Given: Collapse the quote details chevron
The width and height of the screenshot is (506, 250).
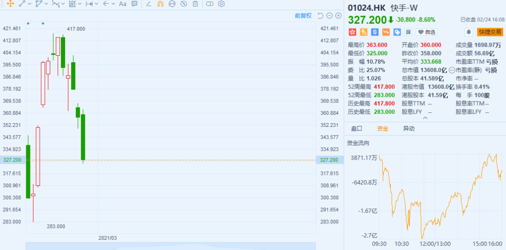Looking at the screenshot, I should pos(425,118).
